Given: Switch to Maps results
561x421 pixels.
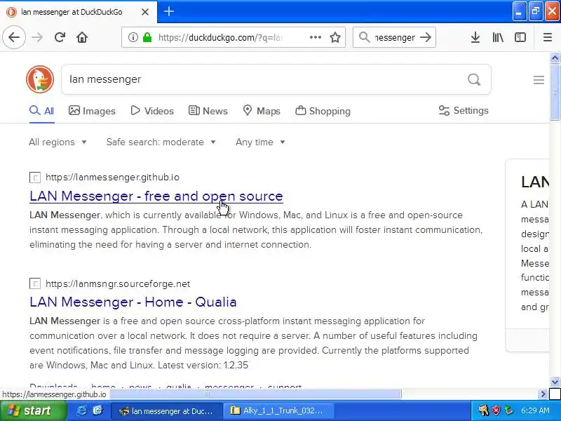Looking at the screenshot, I should pyautogui.click(x=261, y=111).
